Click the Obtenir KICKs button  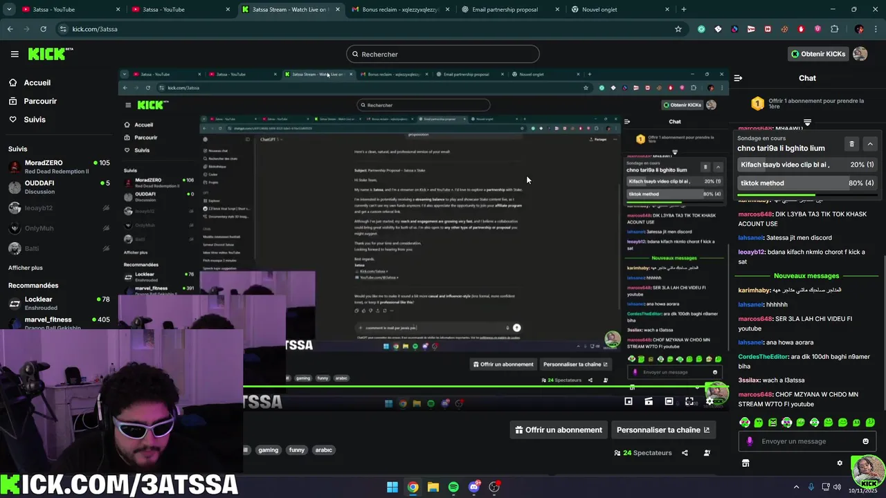(x=818, y=54)
